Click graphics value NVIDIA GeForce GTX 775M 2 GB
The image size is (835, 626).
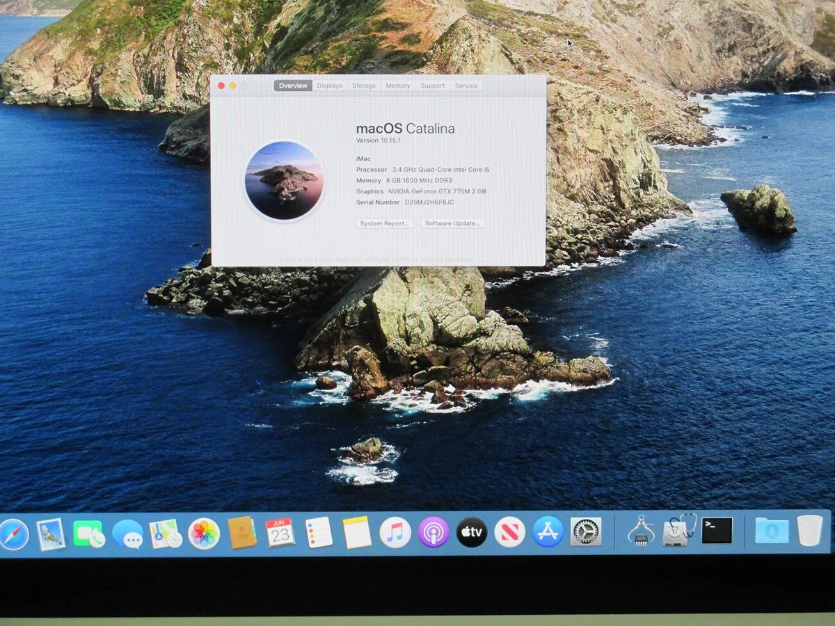click(x=437, y=191)
